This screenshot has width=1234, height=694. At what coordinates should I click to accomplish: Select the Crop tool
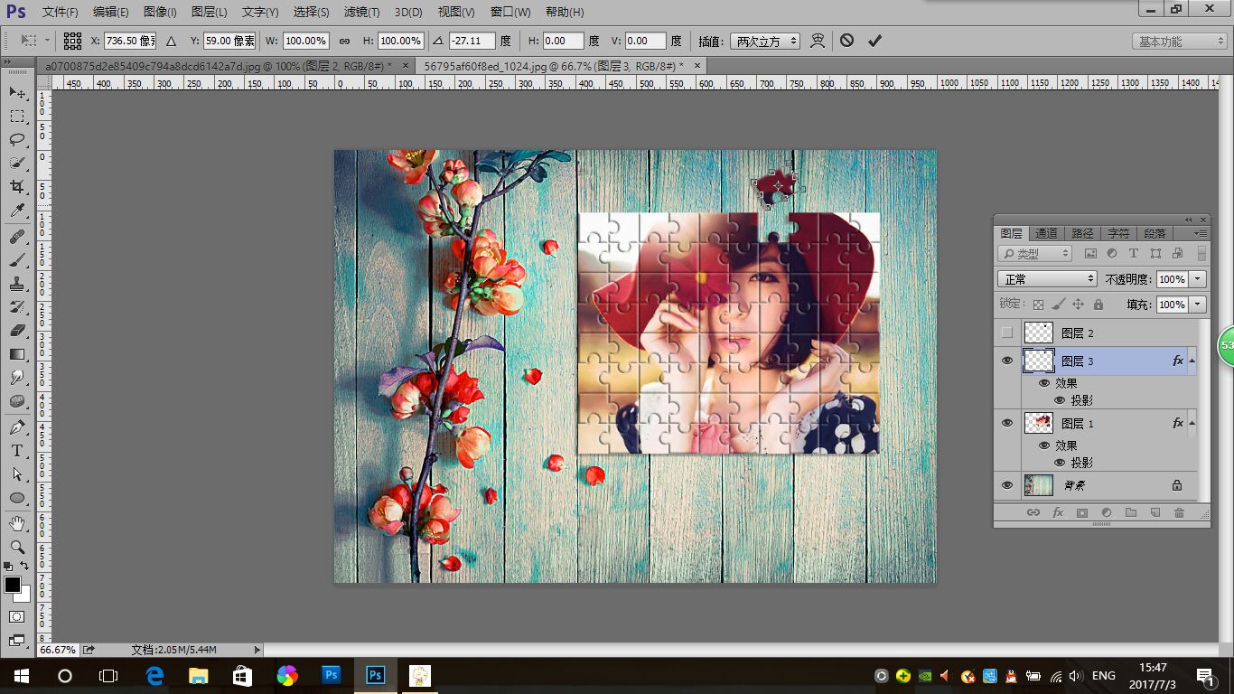tap(17, 186)
